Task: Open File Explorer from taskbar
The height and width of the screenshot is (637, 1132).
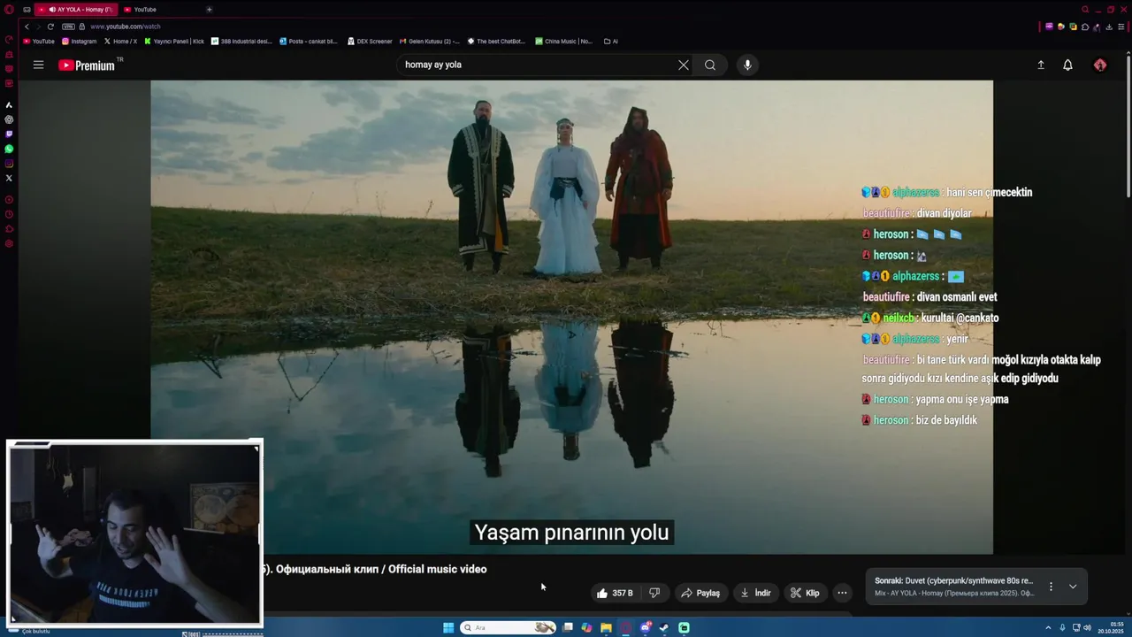Action: click(606, 628)
